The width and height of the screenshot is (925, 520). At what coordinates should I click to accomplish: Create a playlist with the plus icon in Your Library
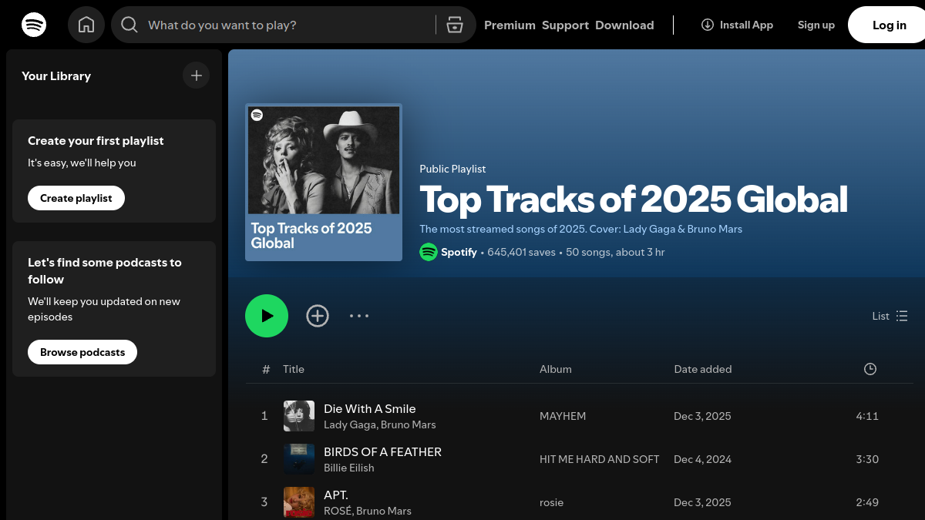pyautogui.click(x=196, y=75)
